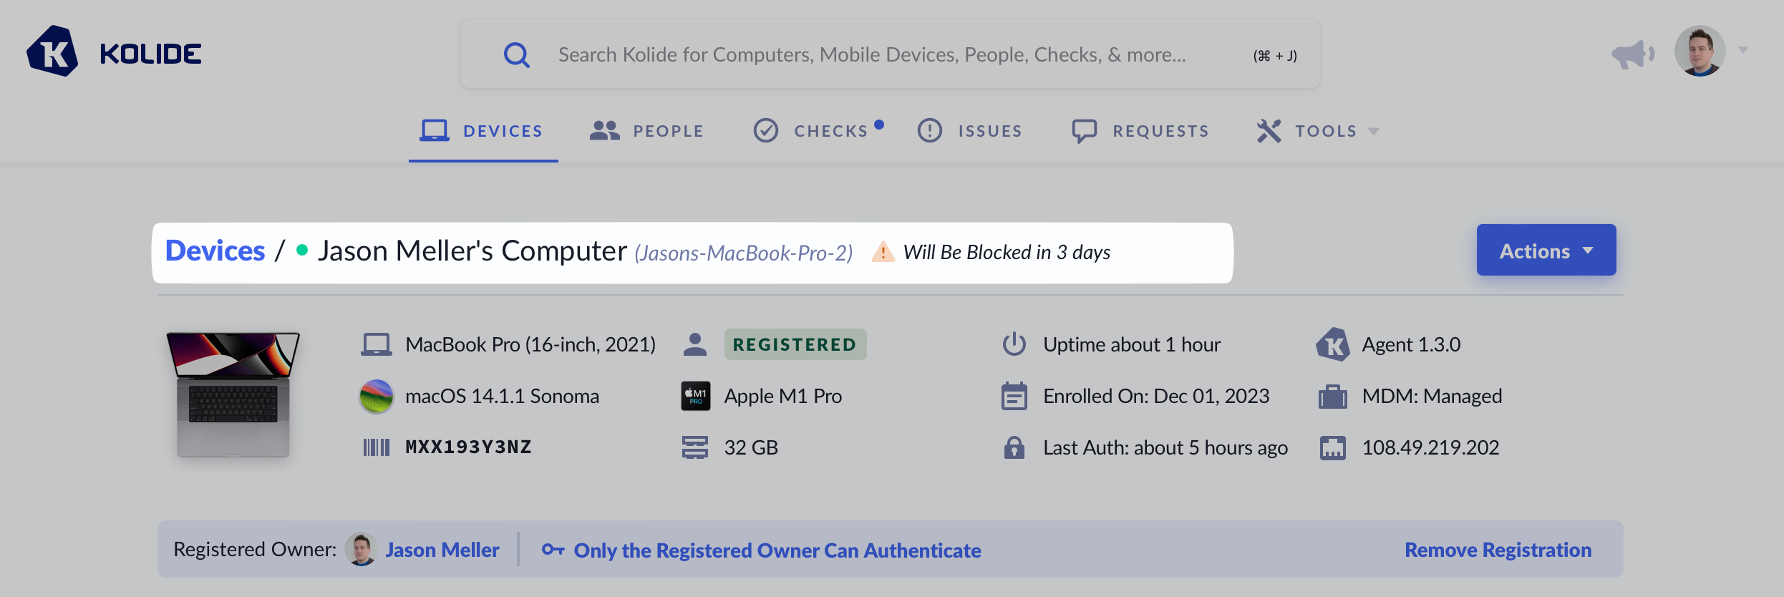Click the Kolide Agent version icon
This screenshot has width=1784, height=597.
[1332, 345]
